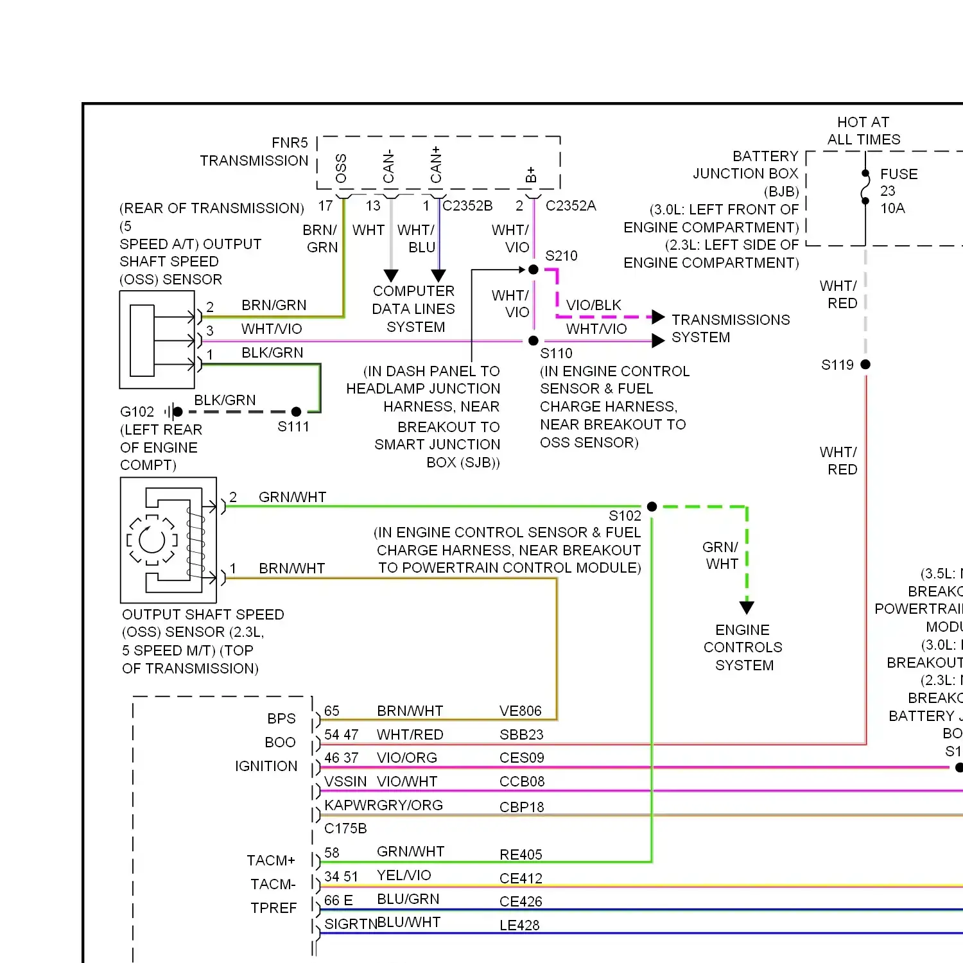Click the BPS module pin label

click(x=281, y=718)
